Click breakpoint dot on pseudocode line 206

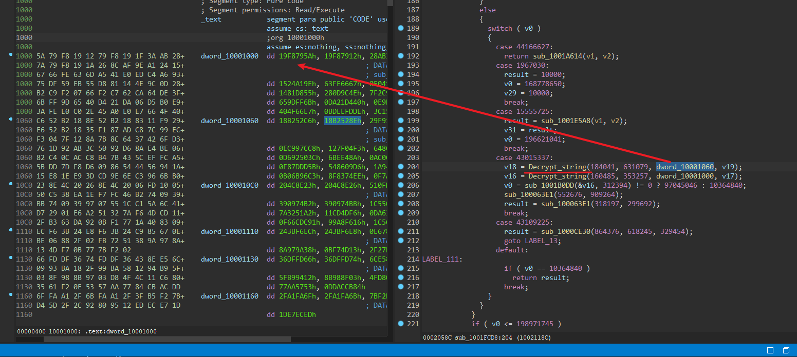click(x=401, y=185)
